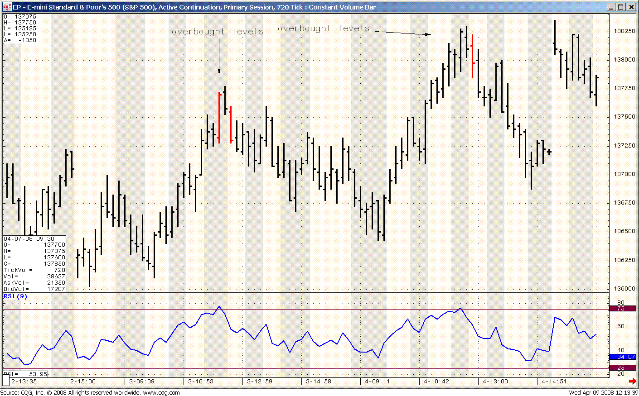
Task: Select the overbought levels note with vertical arrow
Action: click(218, 32)
